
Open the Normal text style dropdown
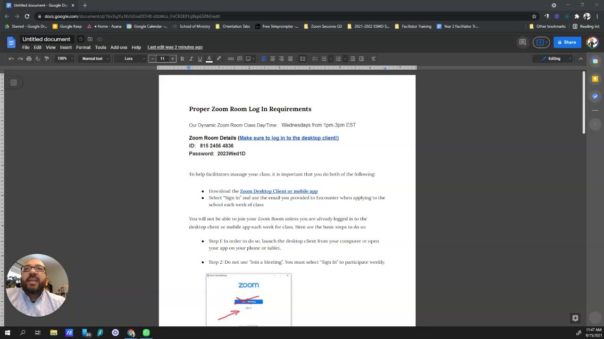(95, 59)
